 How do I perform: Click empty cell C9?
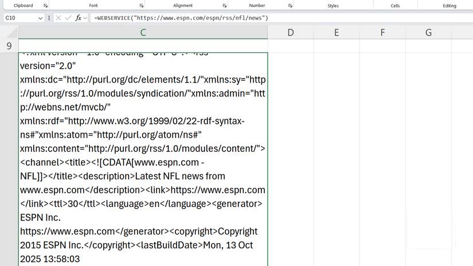(x=143, y=46)
